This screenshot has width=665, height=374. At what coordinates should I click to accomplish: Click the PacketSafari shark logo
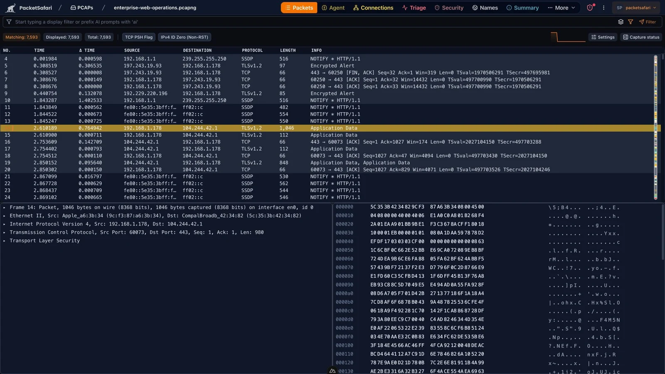click(x=10, y=7)
